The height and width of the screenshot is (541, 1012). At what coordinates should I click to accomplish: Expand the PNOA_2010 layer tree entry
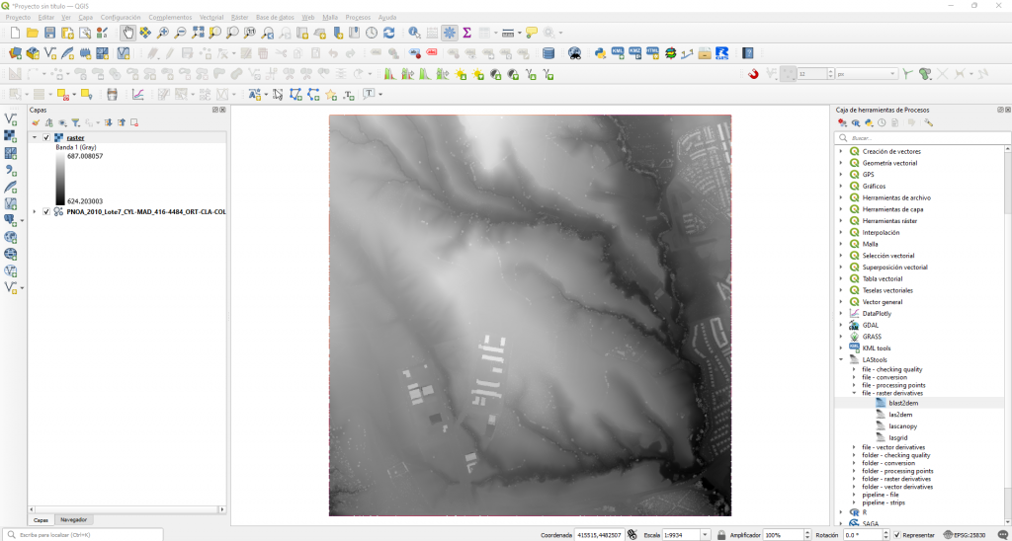35,211
